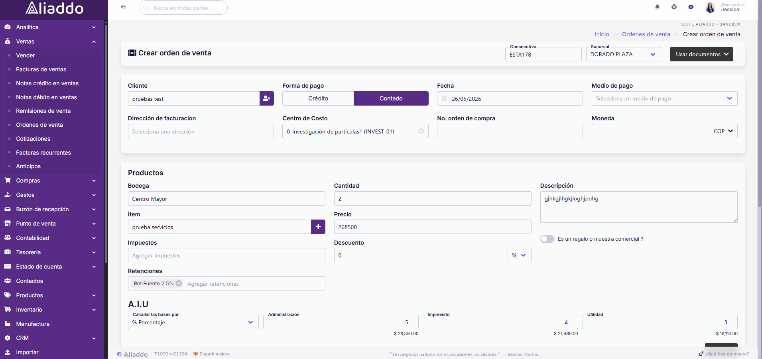Open Notas crédito en ventas
Image resolution: width=762 pixels, height=359 pixels.
47,83
